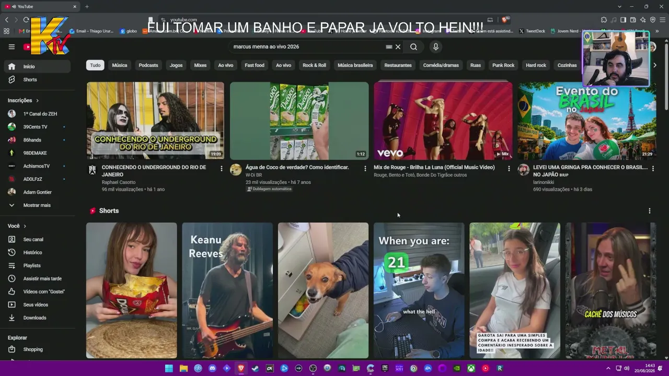Viewport: 669px width, 376px height.
Task: Select the Fast food filter chip
Action: (x=255, y=65)
